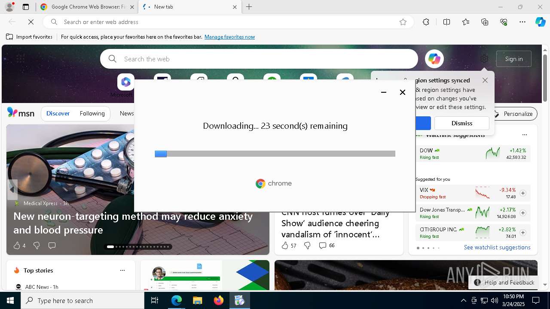Screen dimensions: 550x309
Task: Go to previous carousel story arrow
Action: tap(12, 189)
